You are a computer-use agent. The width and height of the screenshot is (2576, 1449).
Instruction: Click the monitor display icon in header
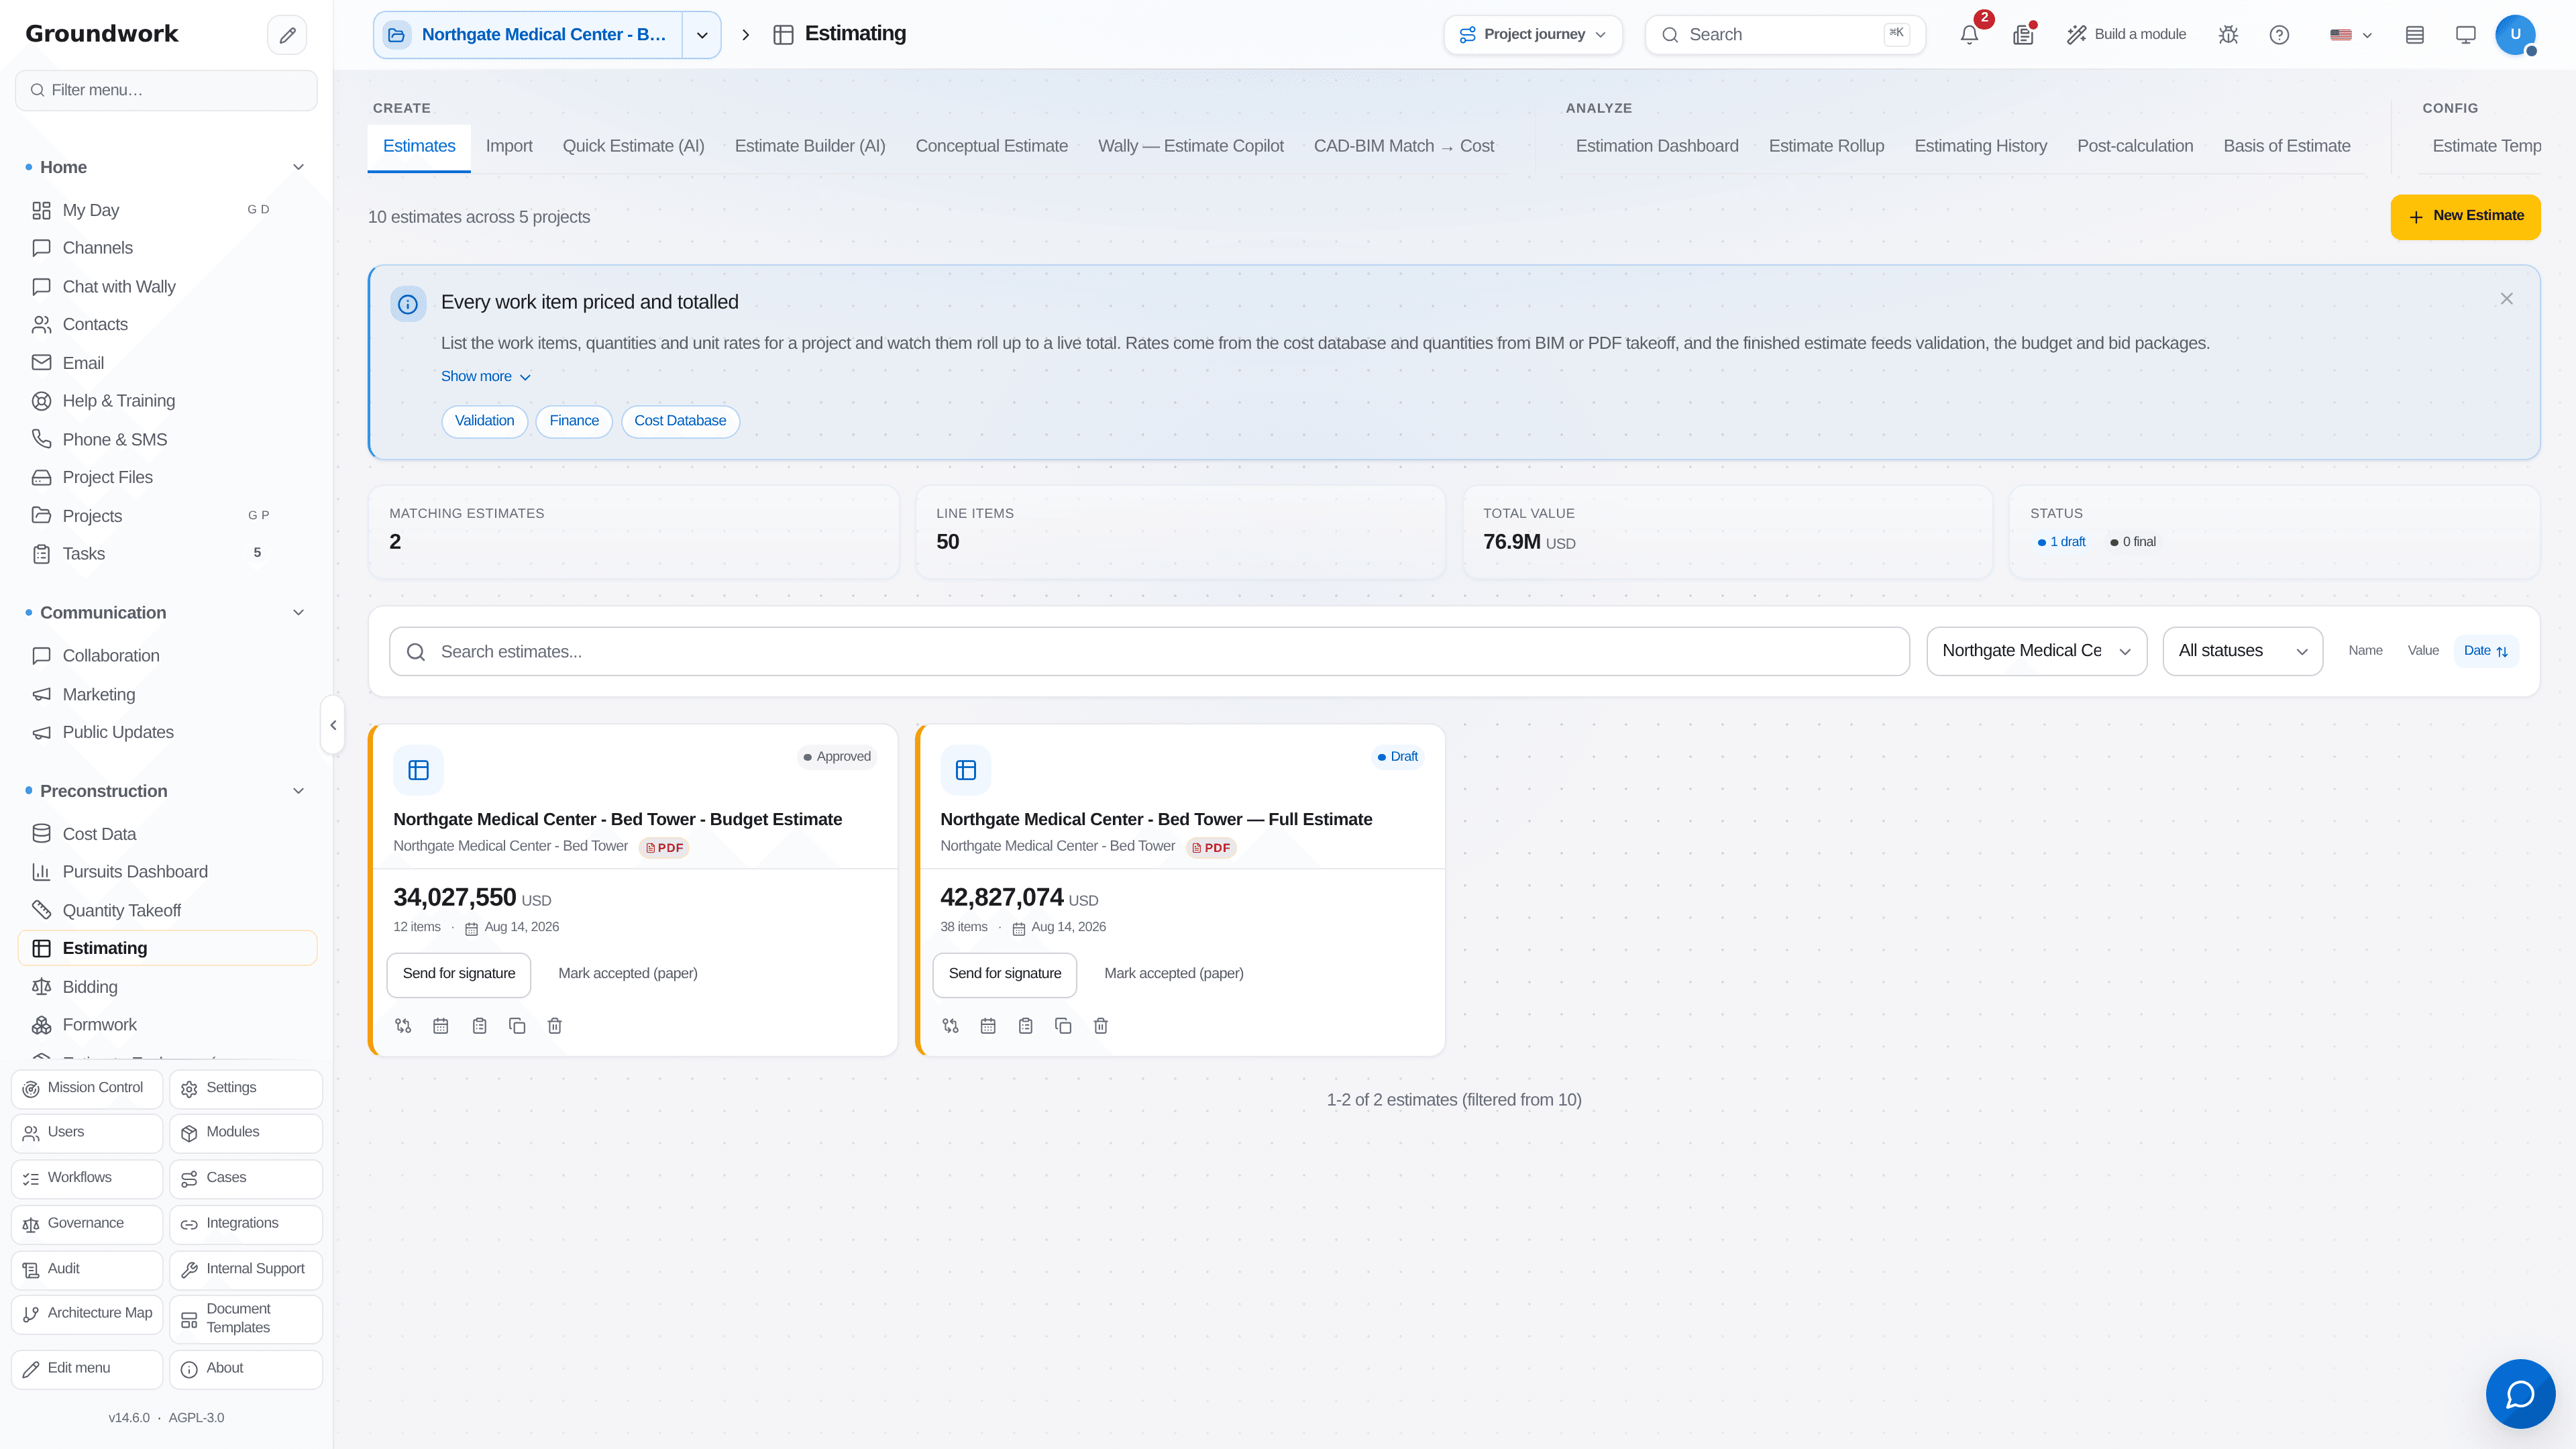2466,35
